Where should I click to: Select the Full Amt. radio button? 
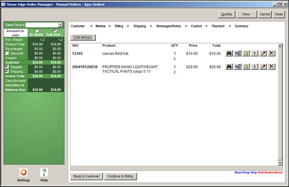pyautogui.click(x=54, y=31)
